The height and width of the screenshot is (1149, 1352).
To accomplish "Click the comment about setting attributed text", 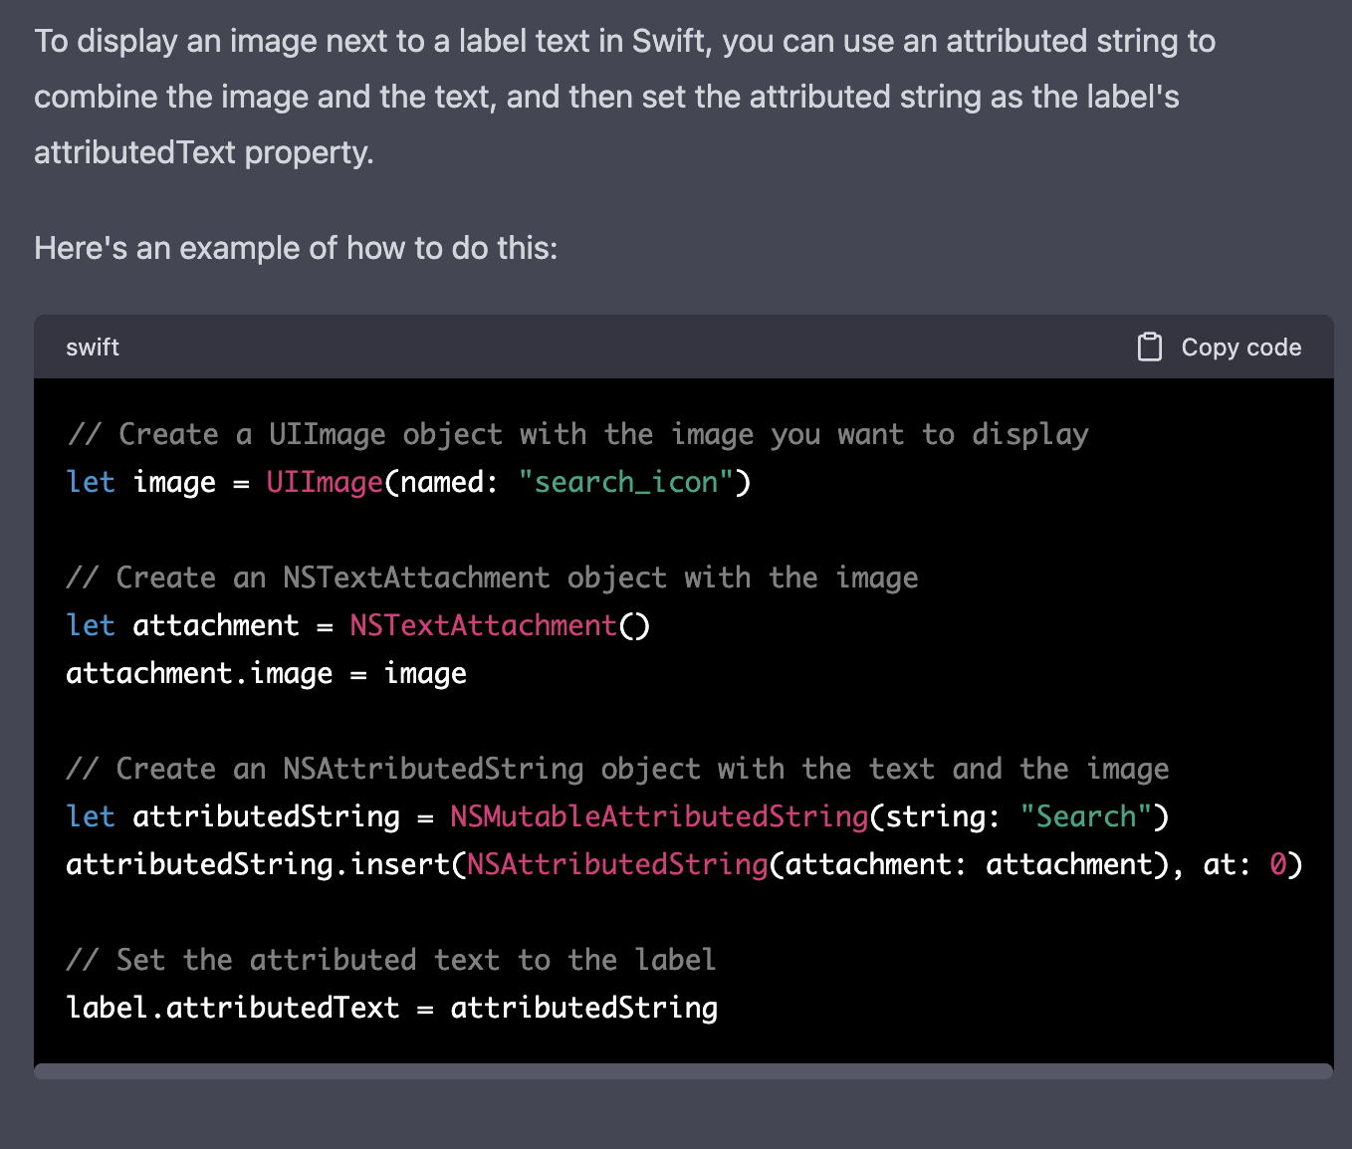I will [x=390, y=959].
